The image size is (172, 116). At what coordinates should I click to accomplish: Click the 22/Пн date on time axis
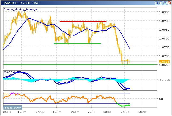tap(91, 112)
